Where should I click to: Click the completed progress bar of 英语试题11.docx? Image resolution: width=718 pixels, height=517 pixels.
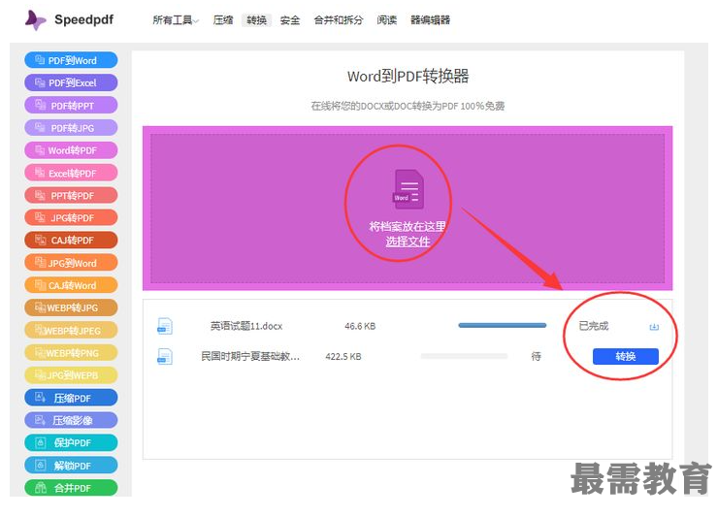[x=503, y=326]
